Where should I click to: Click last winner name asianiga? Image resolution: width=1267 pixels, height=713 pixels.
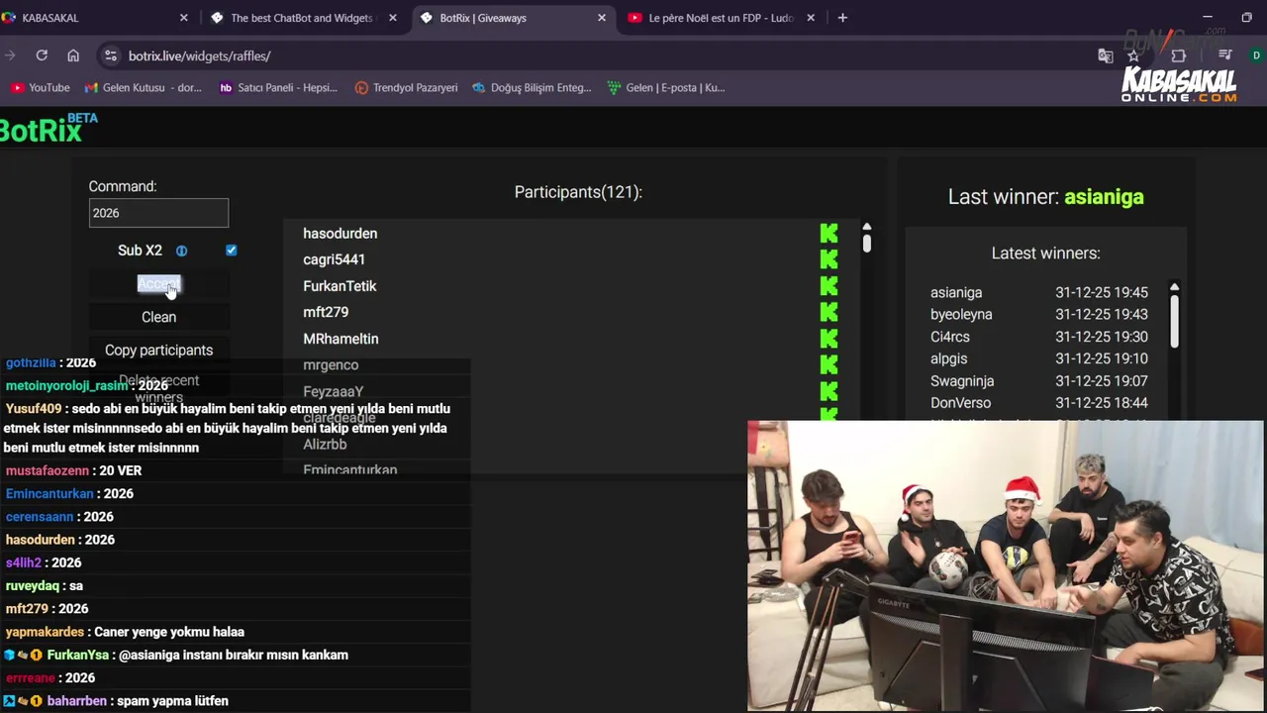[1104, 197]
